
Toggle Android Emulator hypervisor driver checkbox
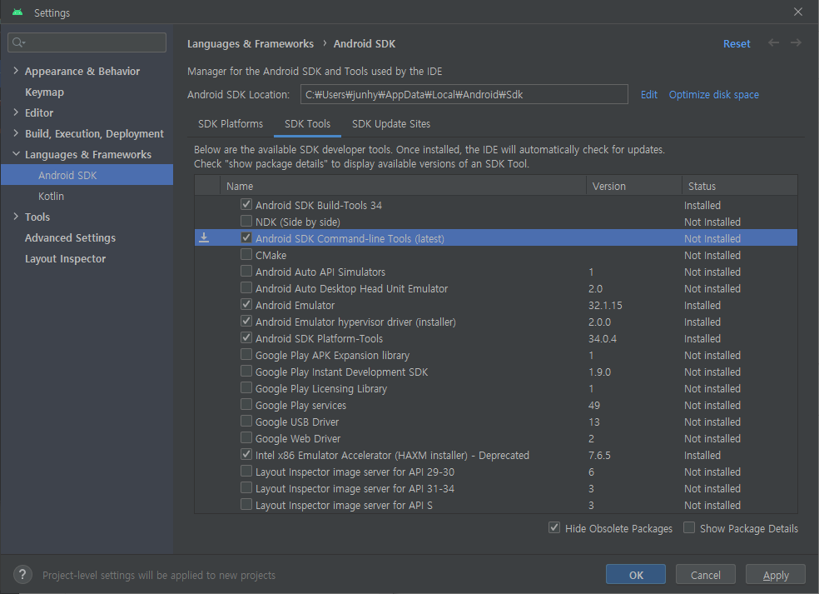(246, 321)
